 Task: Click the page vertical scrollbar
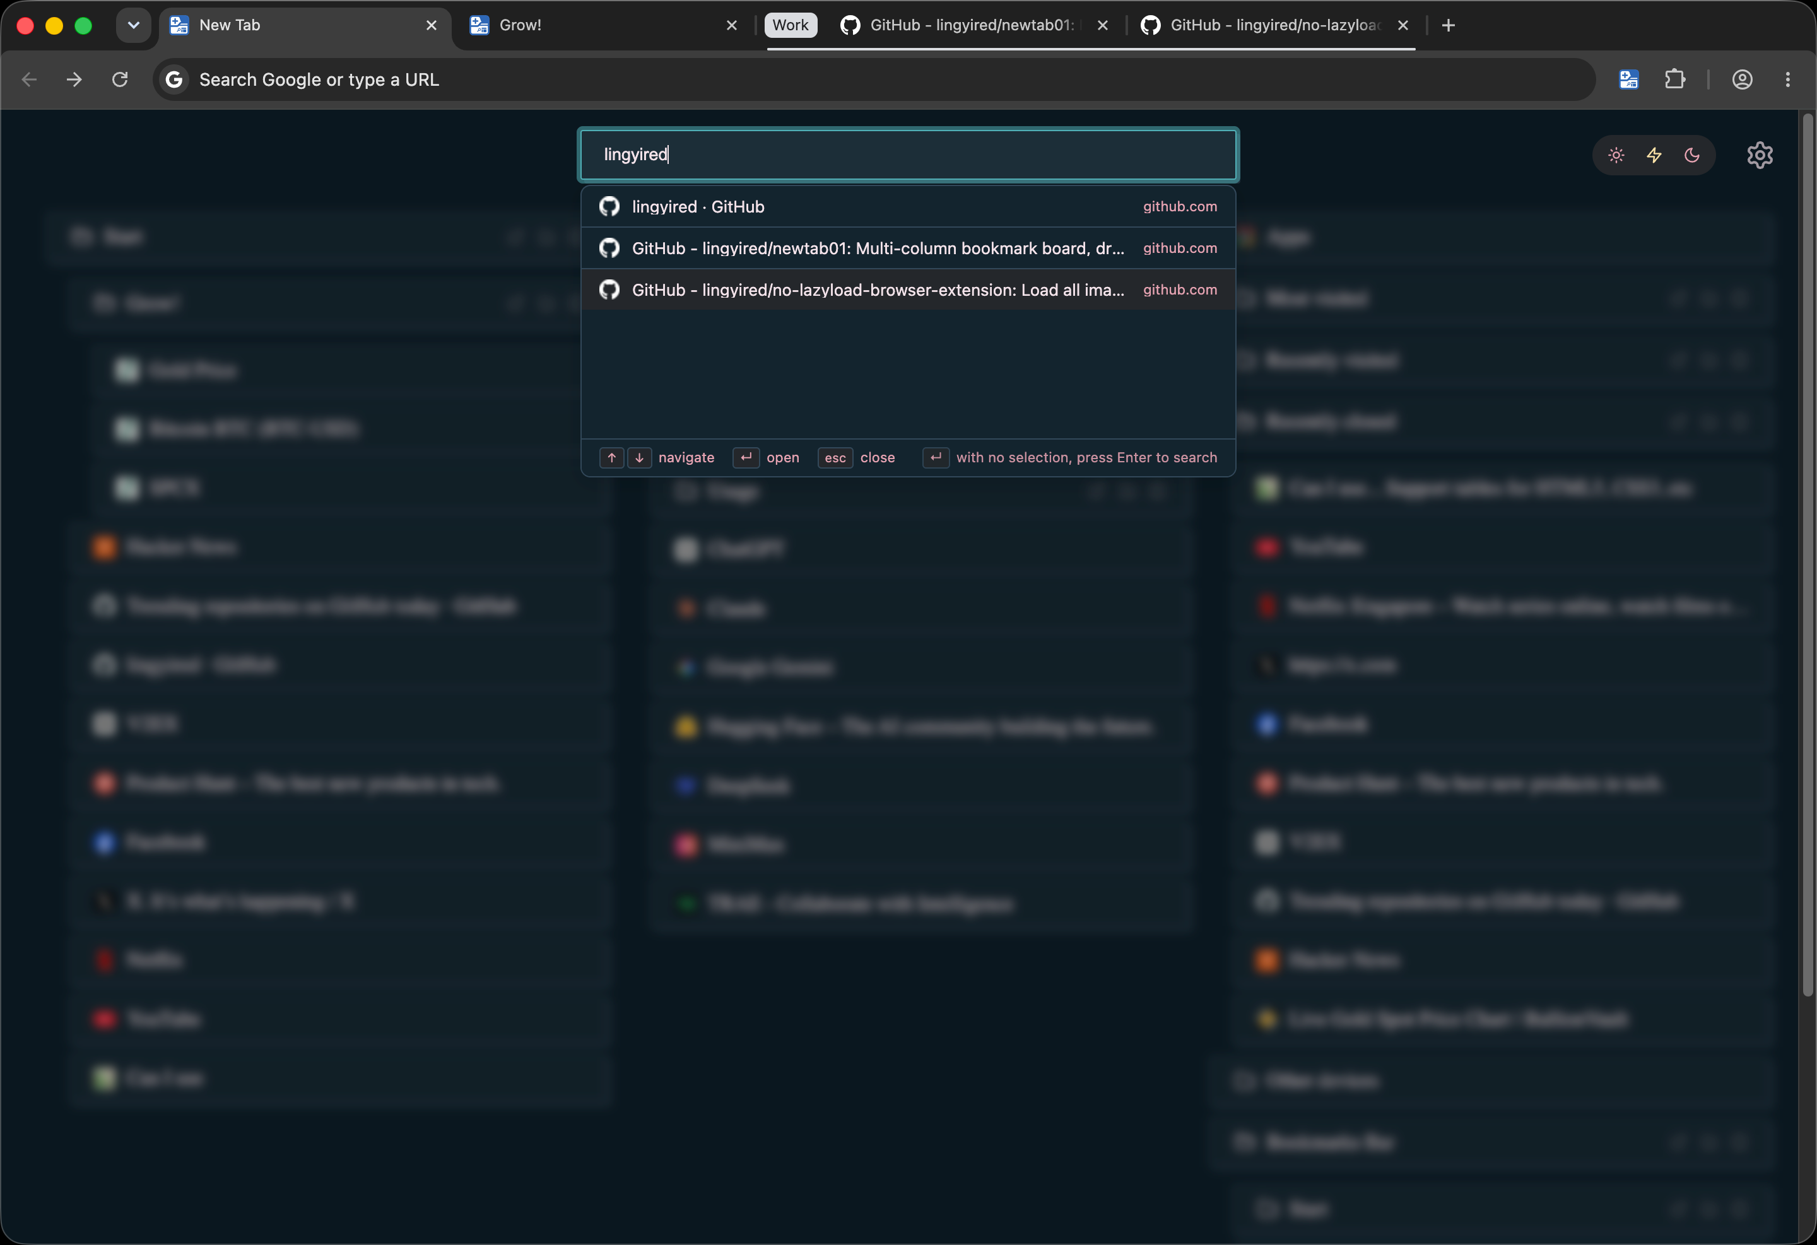click(1807, 555)
